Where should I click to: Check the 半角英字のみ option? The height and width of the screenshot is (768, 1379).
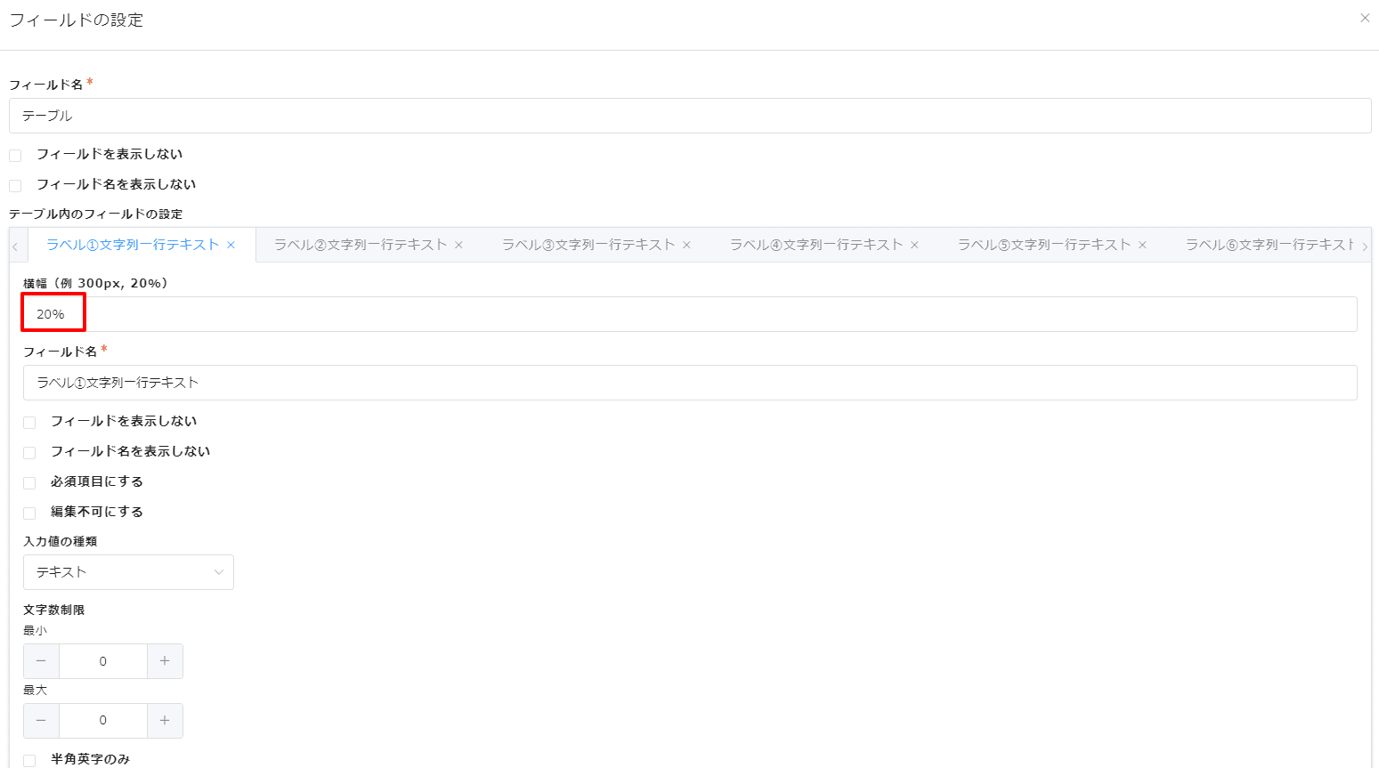pyautogui.click(x=29, y=760)
